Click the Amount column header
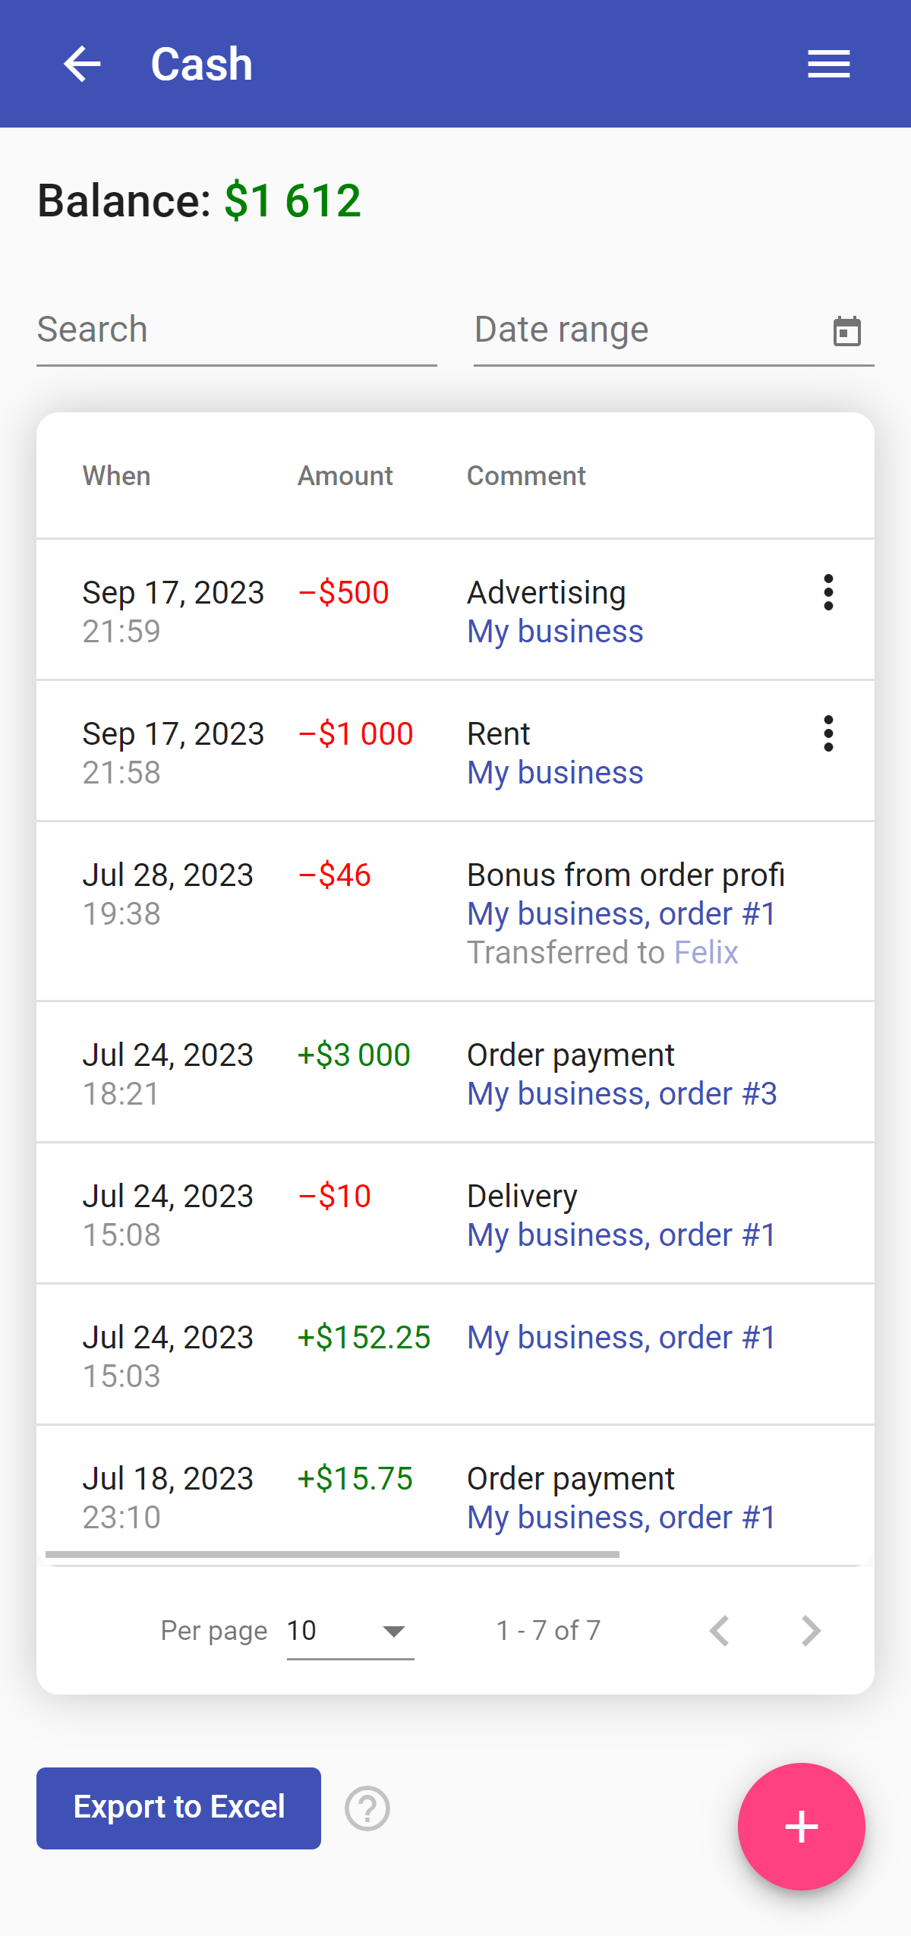Viewport: 911px width, 1936px height. [x=345, y=476]
